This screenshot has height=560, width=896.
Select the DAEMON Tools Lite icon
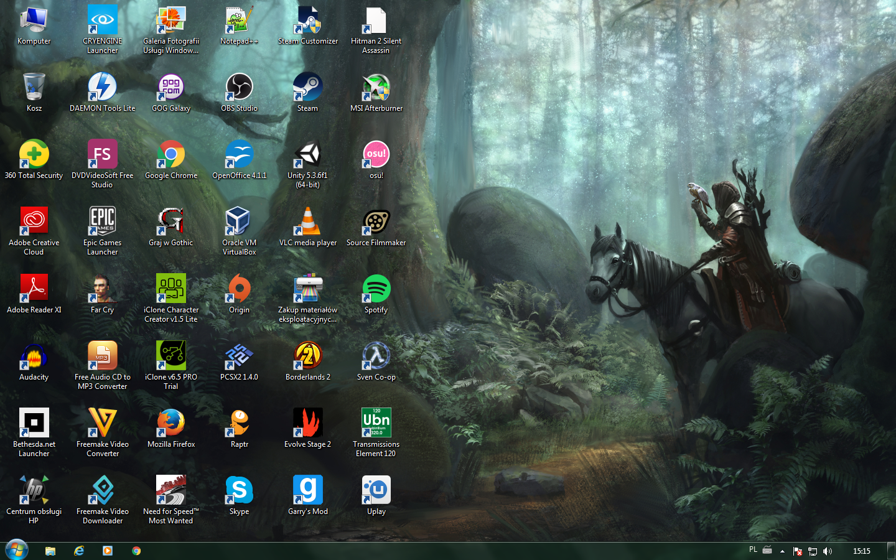[102, 92]
